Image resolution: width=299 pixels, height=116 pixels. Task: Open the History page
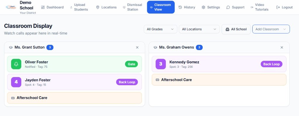pyautogui.click(x=187, y=7)
